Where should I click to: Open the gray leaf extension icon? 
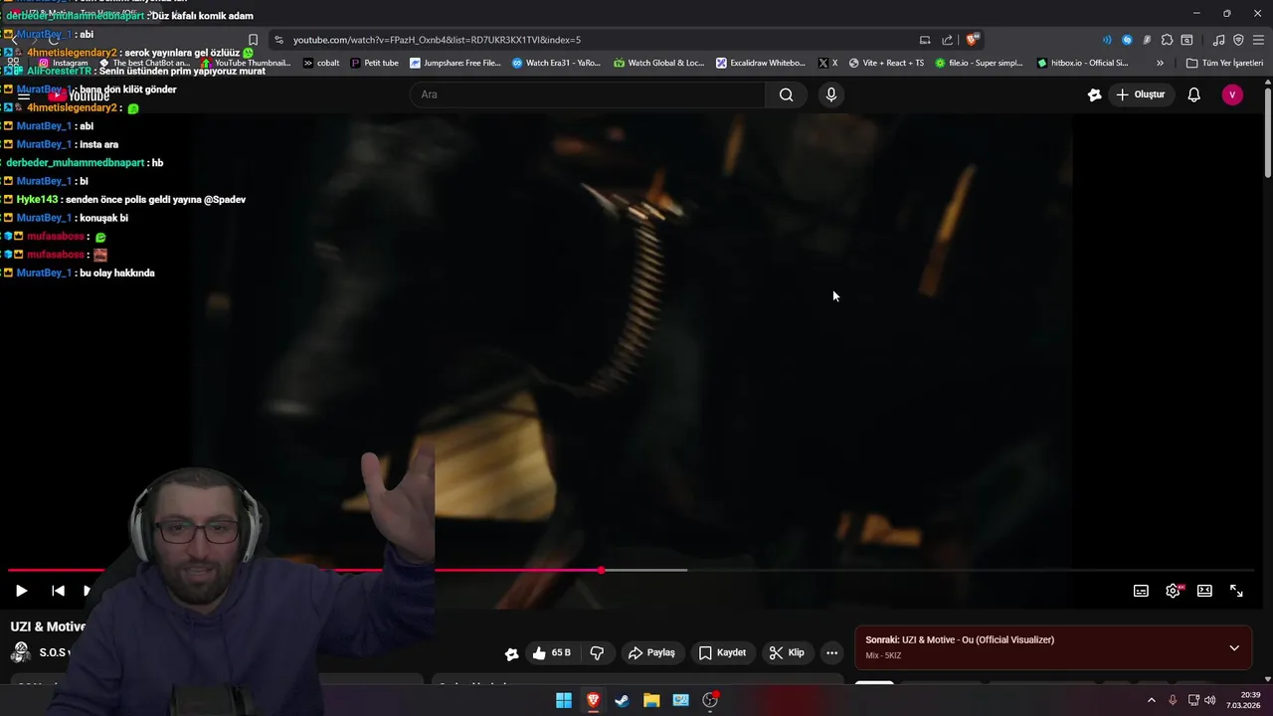(x=1147, y=40)
